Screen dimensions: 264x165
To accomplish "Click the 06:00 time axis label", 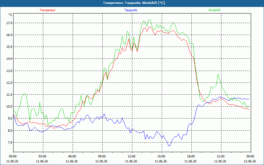I will click(x=73, y=156).
